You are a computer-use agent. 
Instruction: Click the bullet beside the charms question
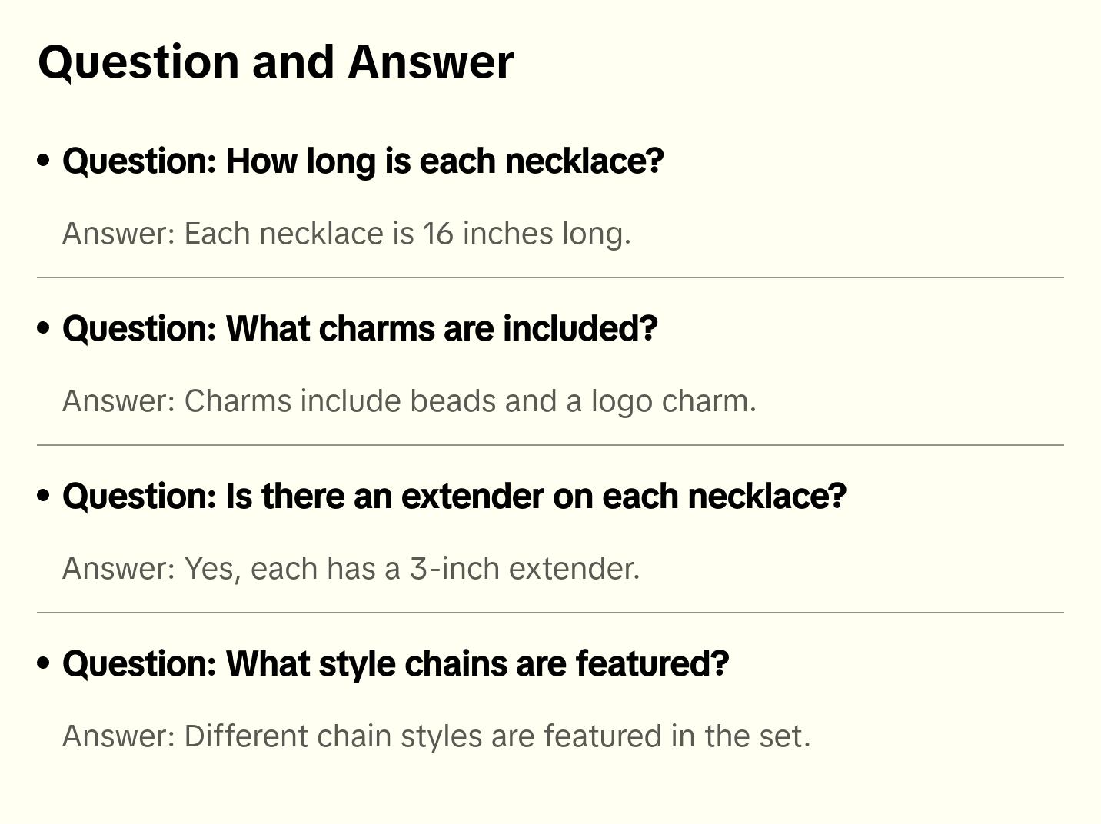tap(44, 328)
